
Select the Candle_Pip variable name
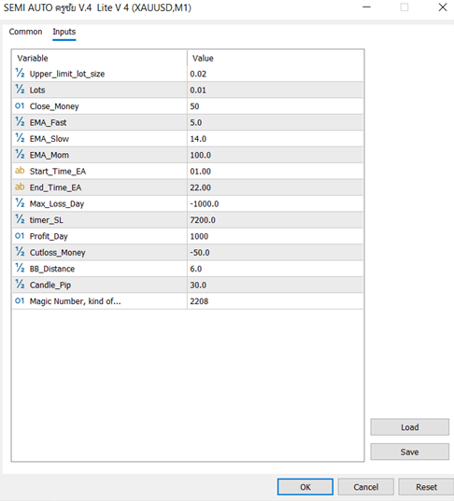(x=50, y=285)
